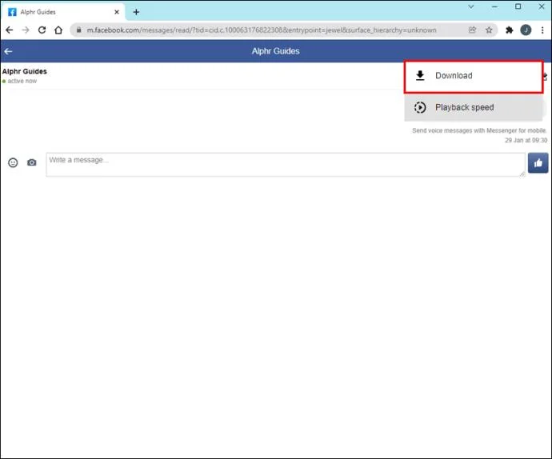552x459 pixels.
Task: Click the lock icon in address bar
Action: point(79,30)
